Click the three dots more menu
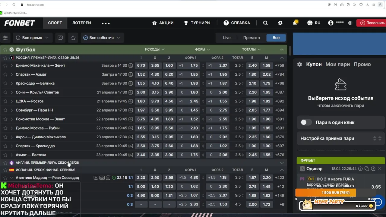Screen dimensions: 386x217 pos(106,23)
